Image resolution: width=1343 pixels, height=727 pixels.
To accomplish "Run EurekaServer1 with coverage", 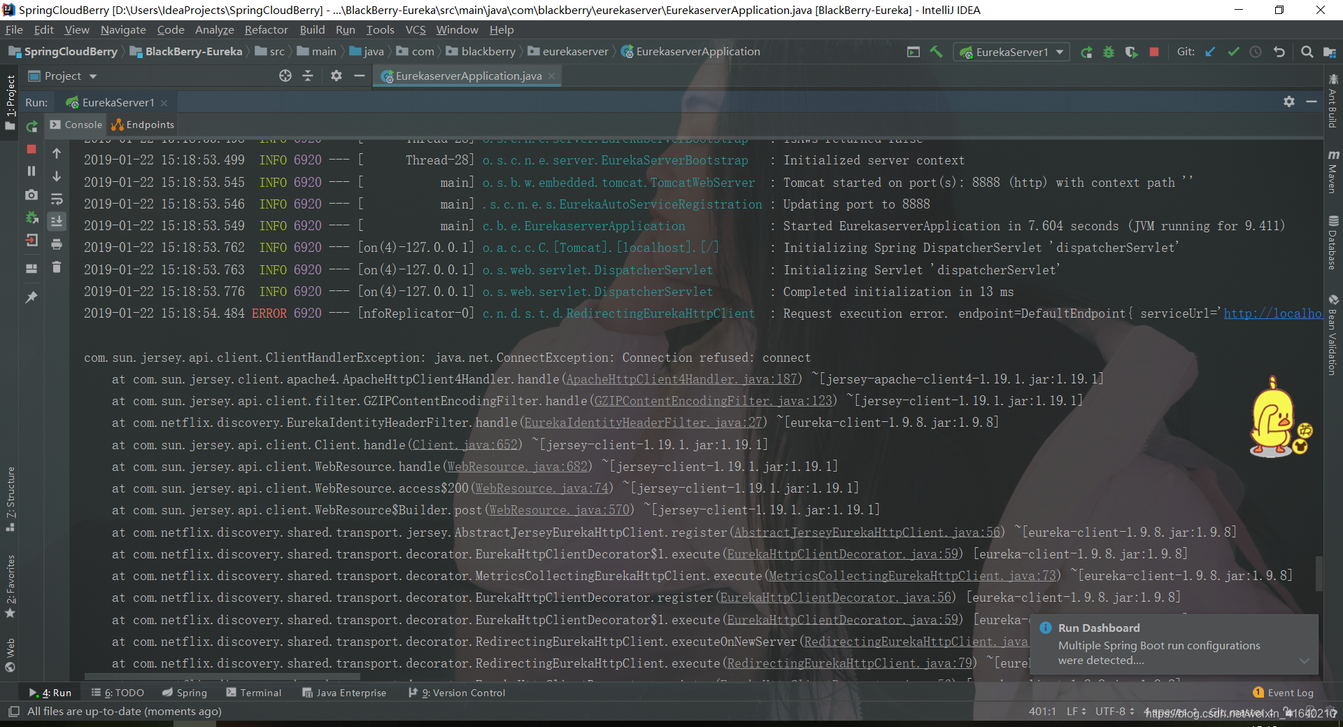I will pyautogui.click(x=1131, y=52).
